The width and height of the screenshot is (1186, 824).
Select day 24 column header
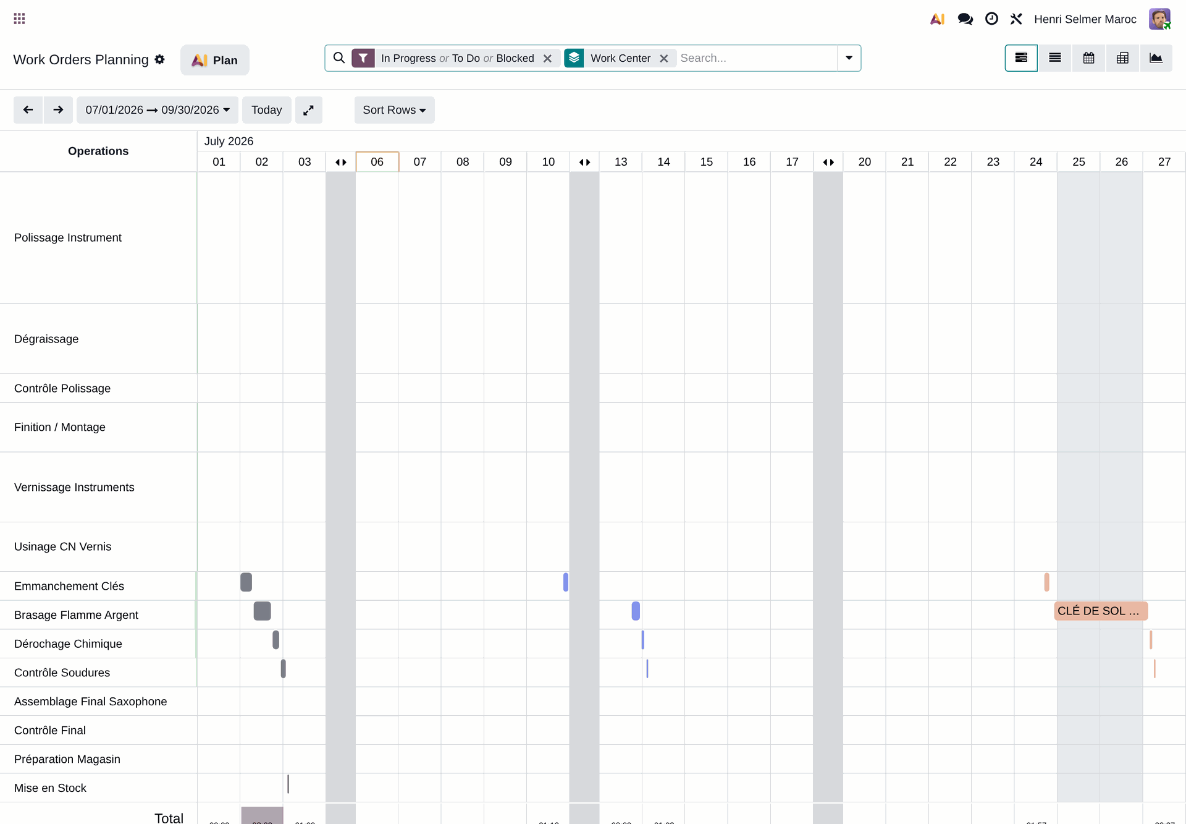pyautogui.click(x=1036, y=162)
